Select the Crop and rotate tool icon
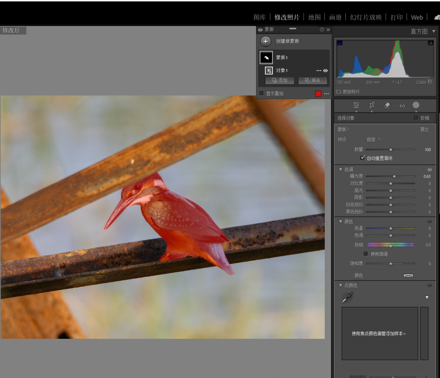Viewport: 440px width, 378px height. click(x=371, y=105)
